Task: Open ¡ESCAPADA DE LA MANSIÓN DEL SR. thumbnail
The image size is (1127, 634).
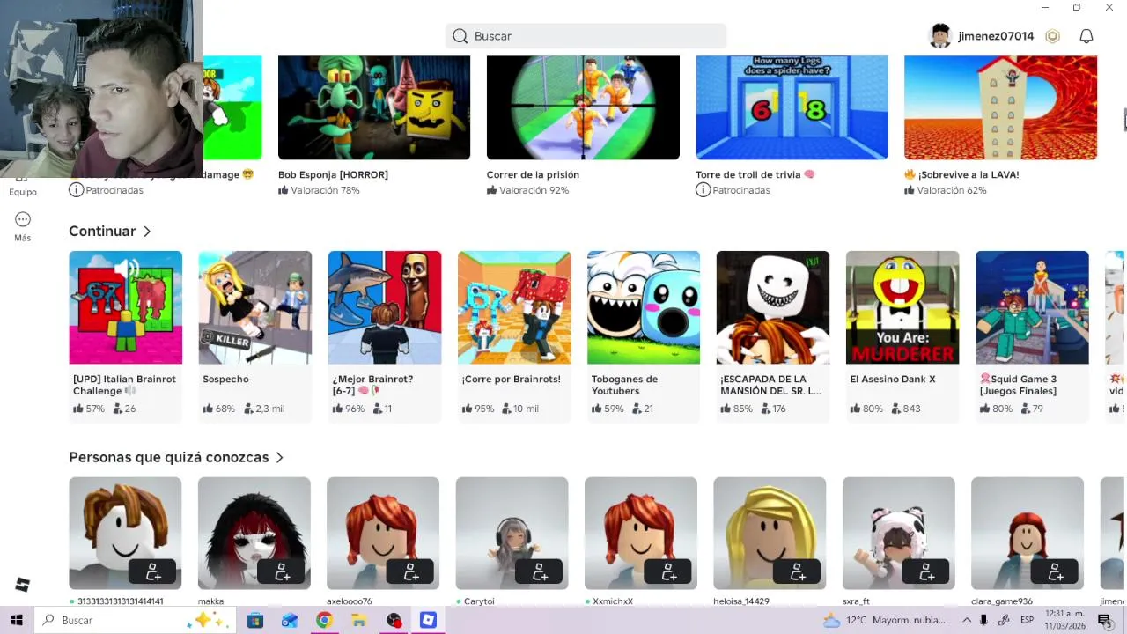Action: tap(773, 307)
